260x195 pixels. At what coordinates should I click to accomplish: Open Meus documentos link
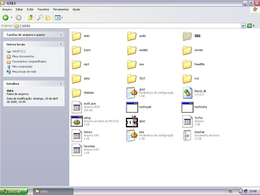(23, 56)
